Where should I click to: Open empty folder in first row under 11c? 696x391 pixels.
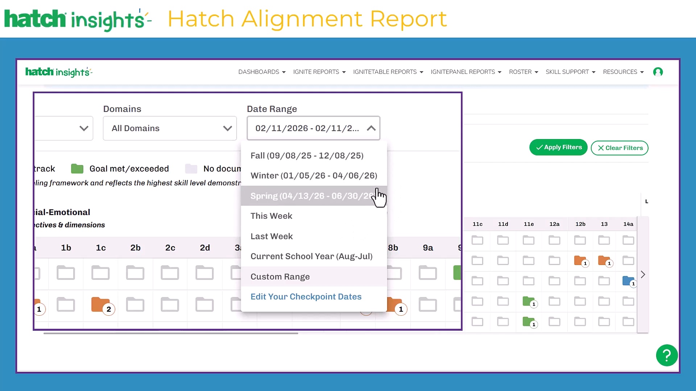pos(477,240)
